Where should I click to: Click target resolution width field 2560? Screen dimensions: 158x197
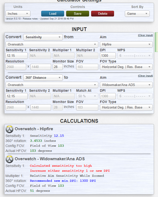click(16, 107)
